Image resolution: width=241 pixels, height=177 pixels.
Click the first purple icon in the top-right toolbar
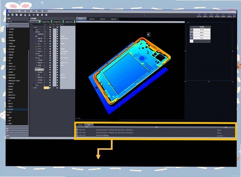point(199,15)
